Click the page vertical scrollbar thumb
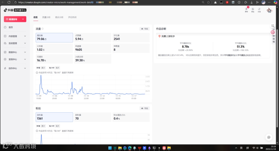This screenshot has height=151, width=279. click(x=277, y=78)
